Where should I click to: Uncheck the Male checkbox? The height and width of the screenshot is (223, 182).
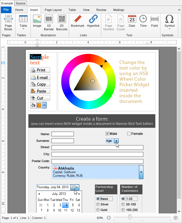[x=108, y=134]
